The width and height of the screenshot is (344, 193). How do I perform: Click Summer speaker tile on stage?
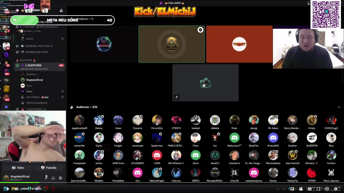[104, 44]
